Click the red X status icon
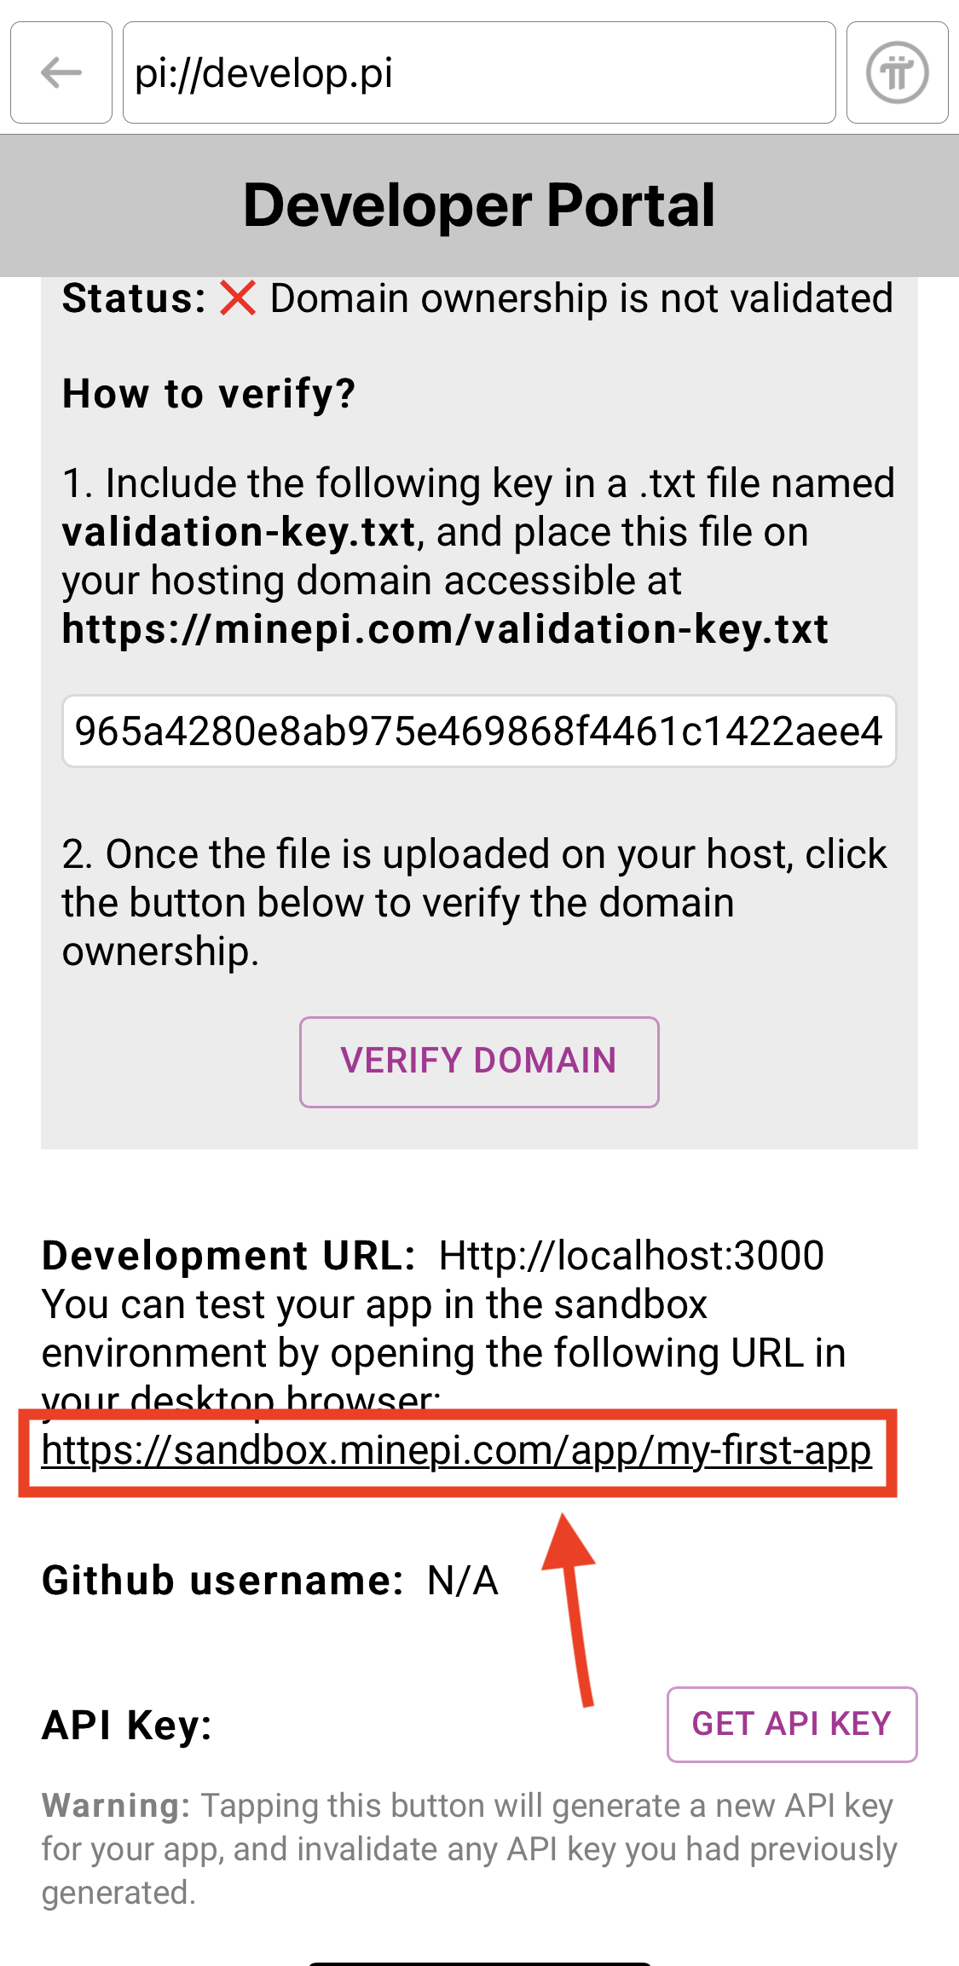Viewport: 959px width, 1966px height. [237, 298]
